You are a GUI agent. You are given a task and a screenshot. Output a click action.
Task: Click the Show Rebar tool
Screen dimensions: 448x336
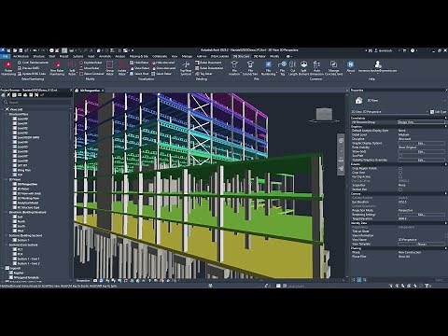[x=139, y=68]
